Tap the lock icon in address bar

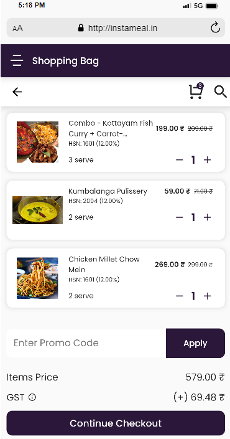pyautogui.click(x=81, y=28)
